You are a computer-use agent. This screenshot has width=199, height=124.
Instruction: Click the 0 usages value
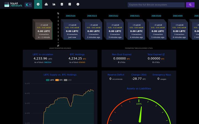click(162, 79)
